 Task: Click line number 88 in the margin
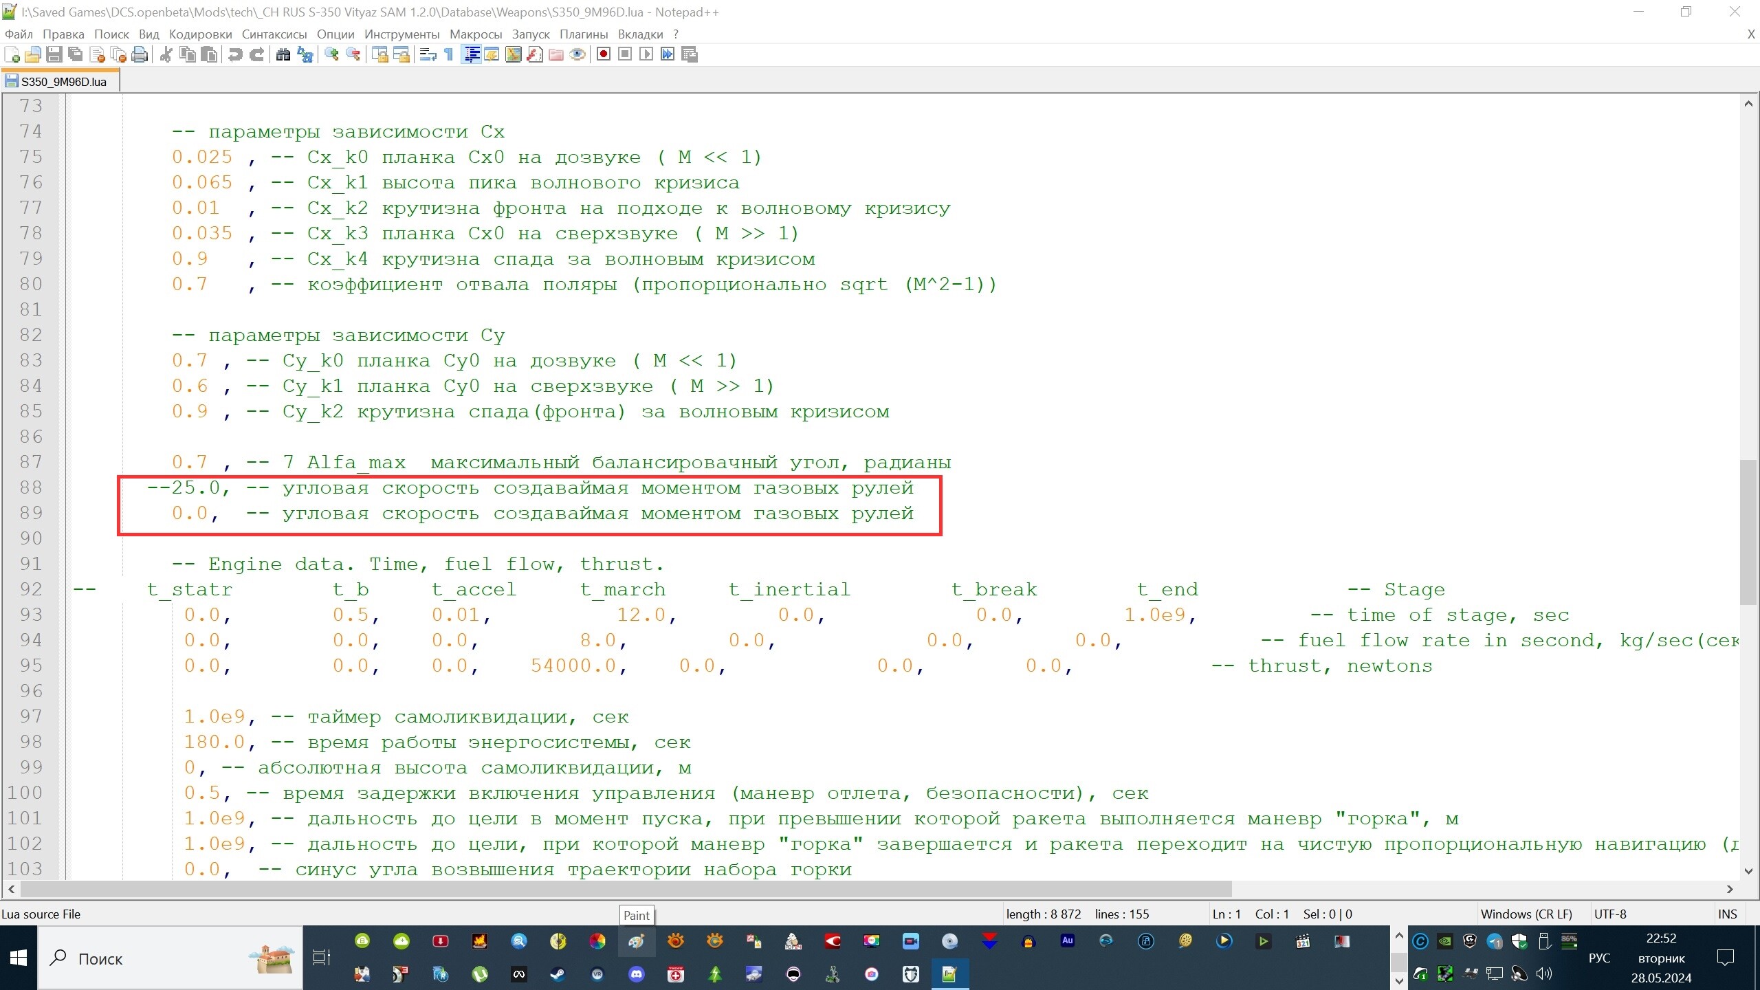click(x=31, y=487)
